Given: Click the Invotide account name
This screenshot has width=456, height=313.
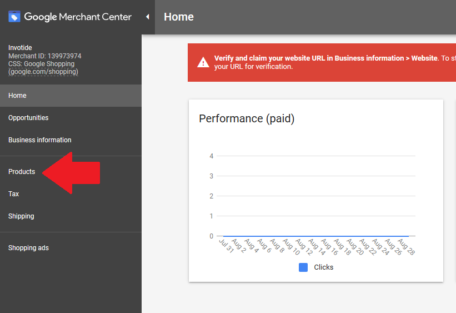Looking at the screenshot, I should pos(20,48).
